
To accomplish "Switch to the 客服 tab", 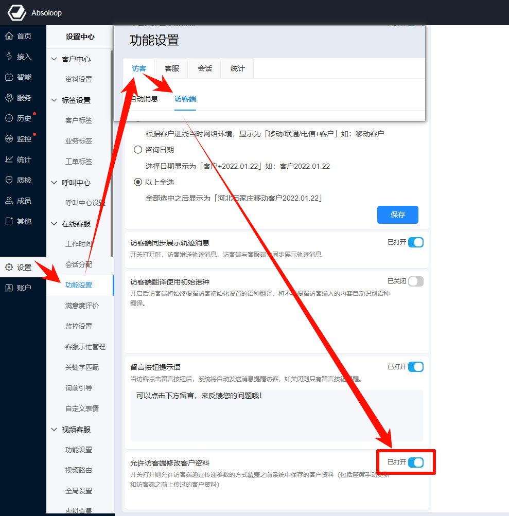I will [x=172, y=68].
